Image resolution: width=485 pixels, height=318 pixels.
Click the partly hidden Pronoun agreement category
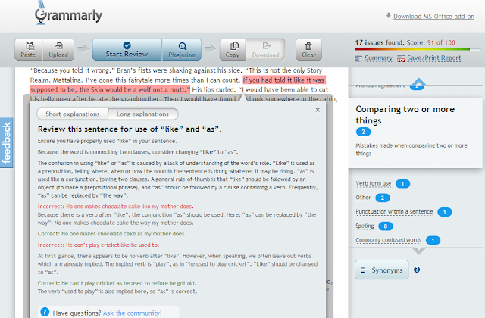click(380, 86)
